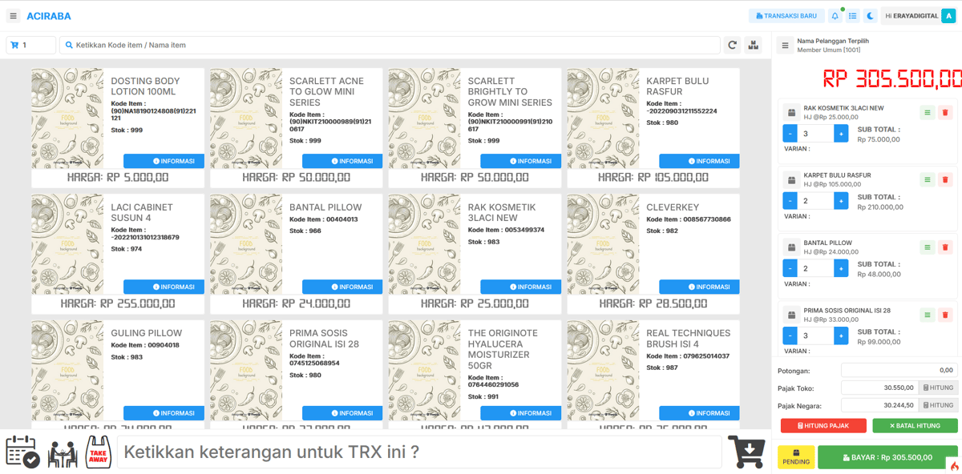
Task: Select the CLEVERKEY product thumbnail
Action: coord(603,244)
